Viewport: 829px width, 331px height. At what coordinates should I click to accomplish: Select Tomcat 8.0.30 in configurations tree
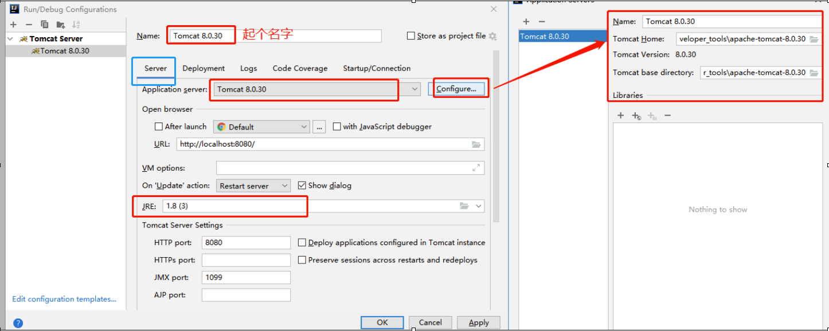pyautogui.click(x=65, y=51)
